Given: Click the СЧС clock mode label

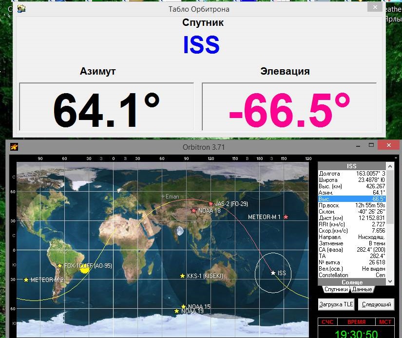Looking at the screenshot, I should tap(327, 322).
